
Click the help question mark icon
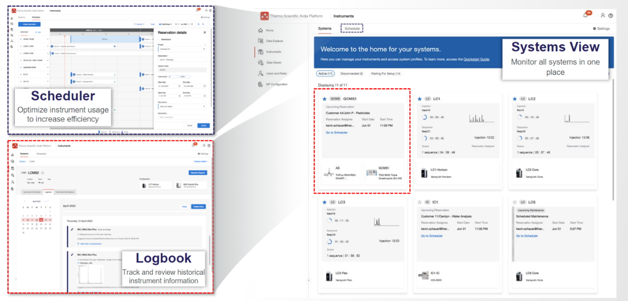610,15
